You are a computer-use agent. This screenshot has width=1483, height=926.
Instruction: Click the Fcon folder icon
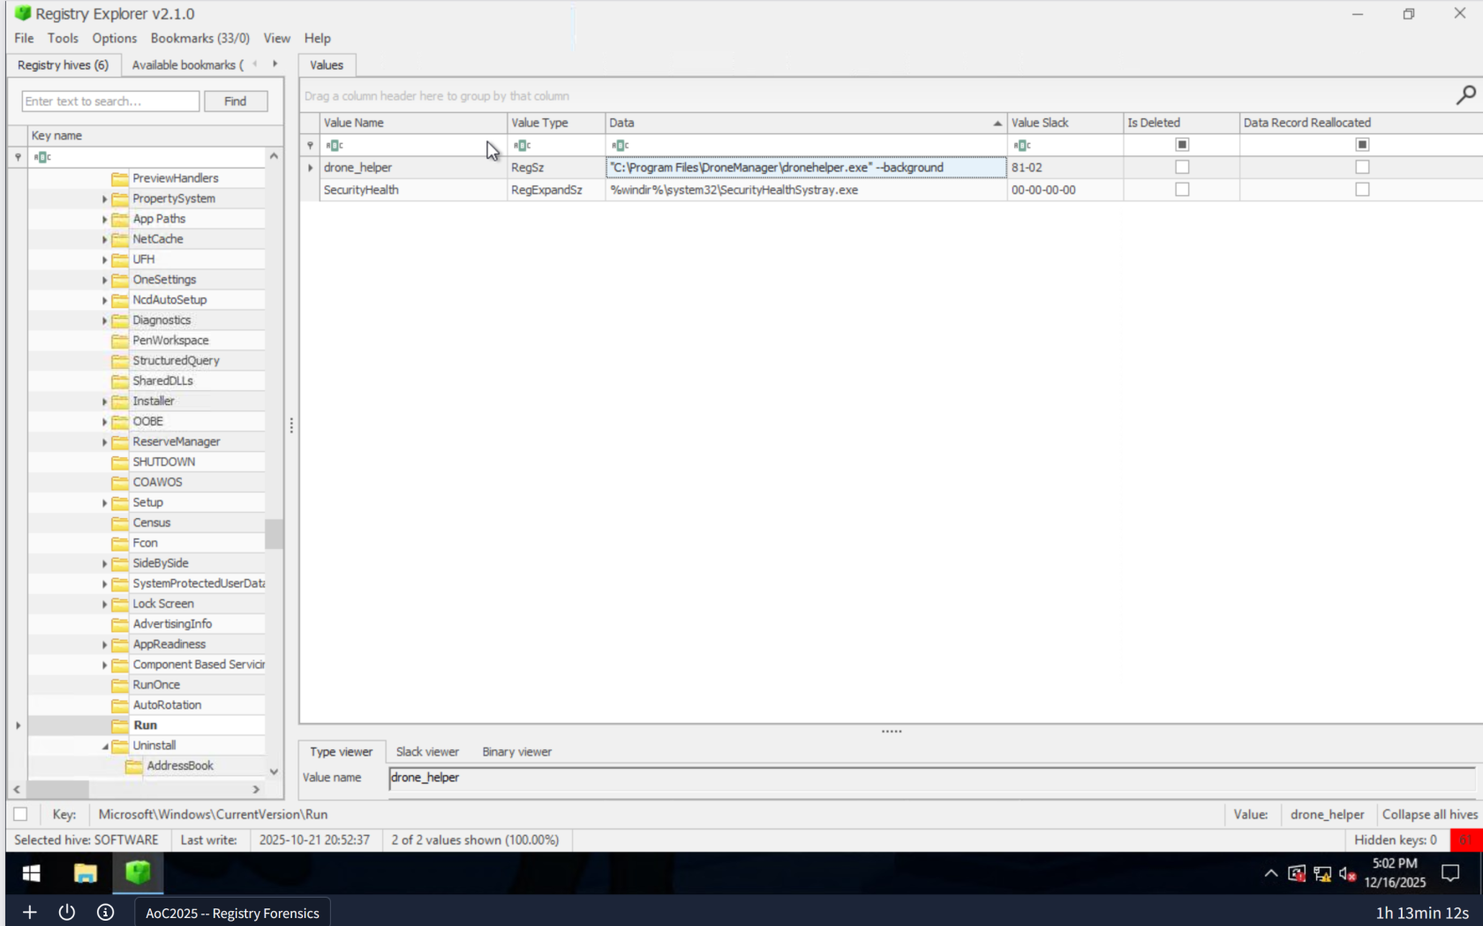[x=120, y=544]
